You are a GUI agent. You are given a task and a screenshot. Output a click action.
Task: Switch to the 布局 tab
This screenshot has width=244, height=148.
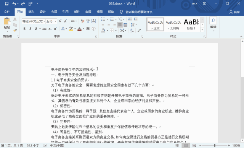click(x=54, y=12)
